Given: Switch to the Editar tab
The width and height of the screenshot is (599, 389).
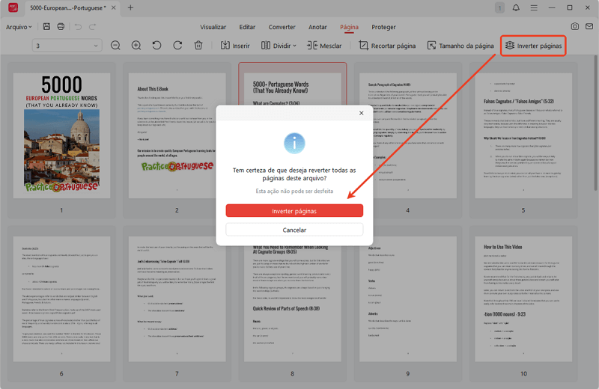Looking at the screenshot, I should pos(247,27).
